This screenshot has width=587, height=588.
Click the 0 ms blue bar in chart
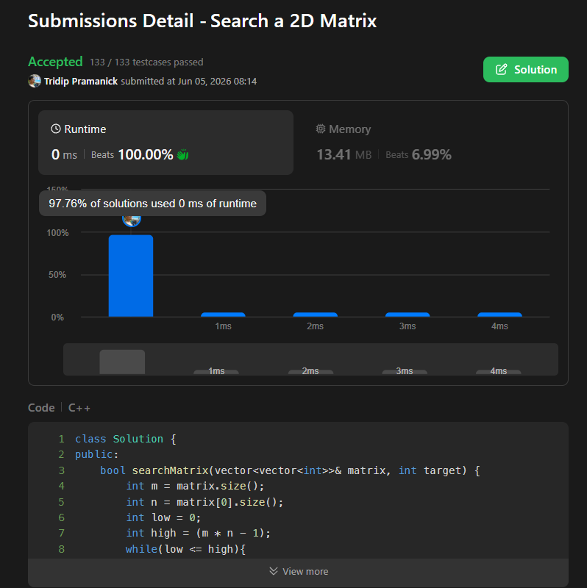(131, 276)
